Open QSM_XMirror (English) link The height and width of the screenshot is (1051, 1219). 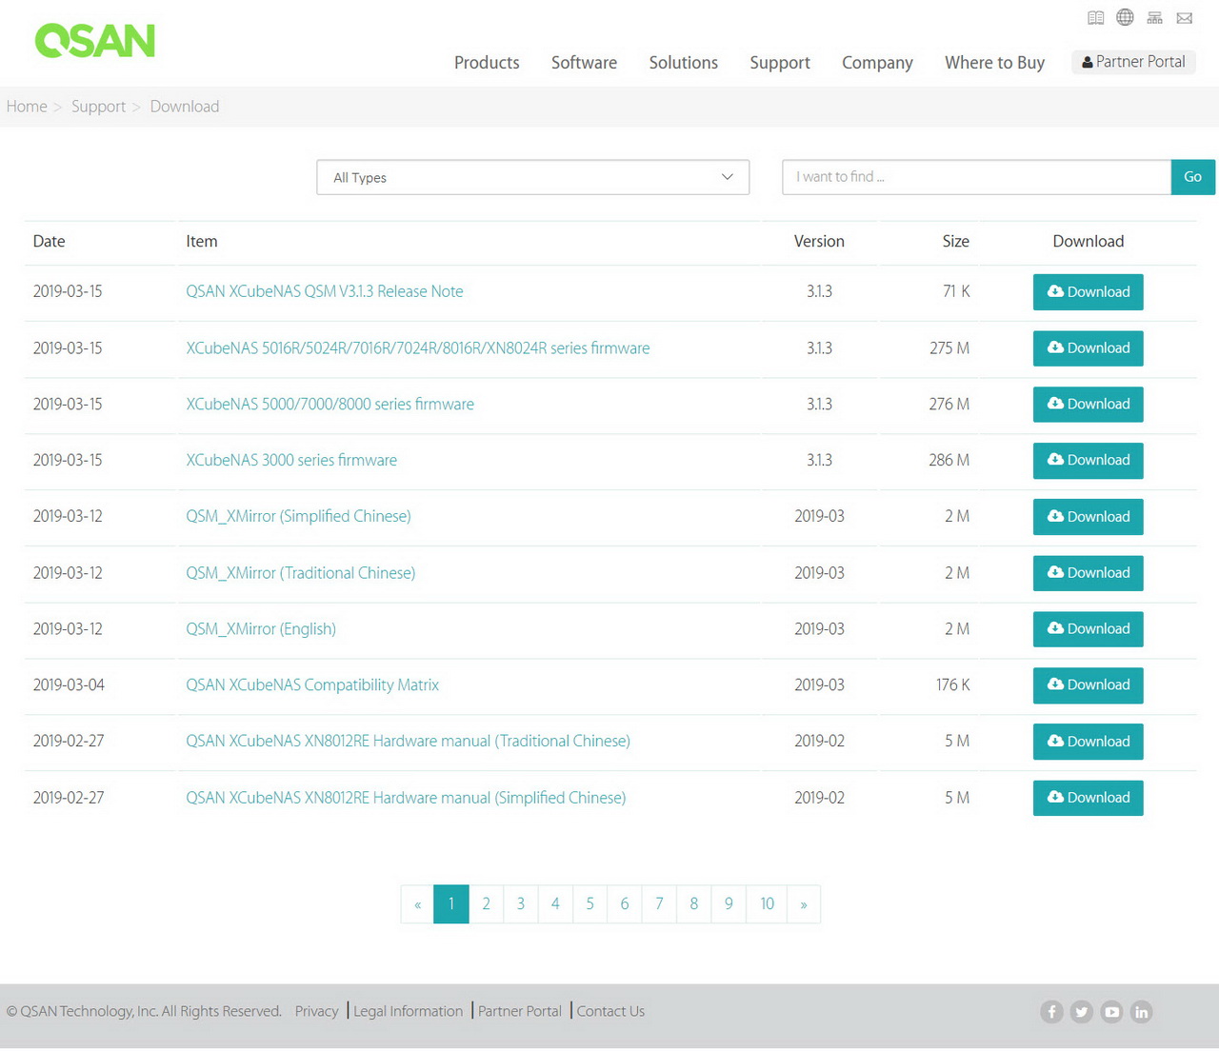point(261,629)
